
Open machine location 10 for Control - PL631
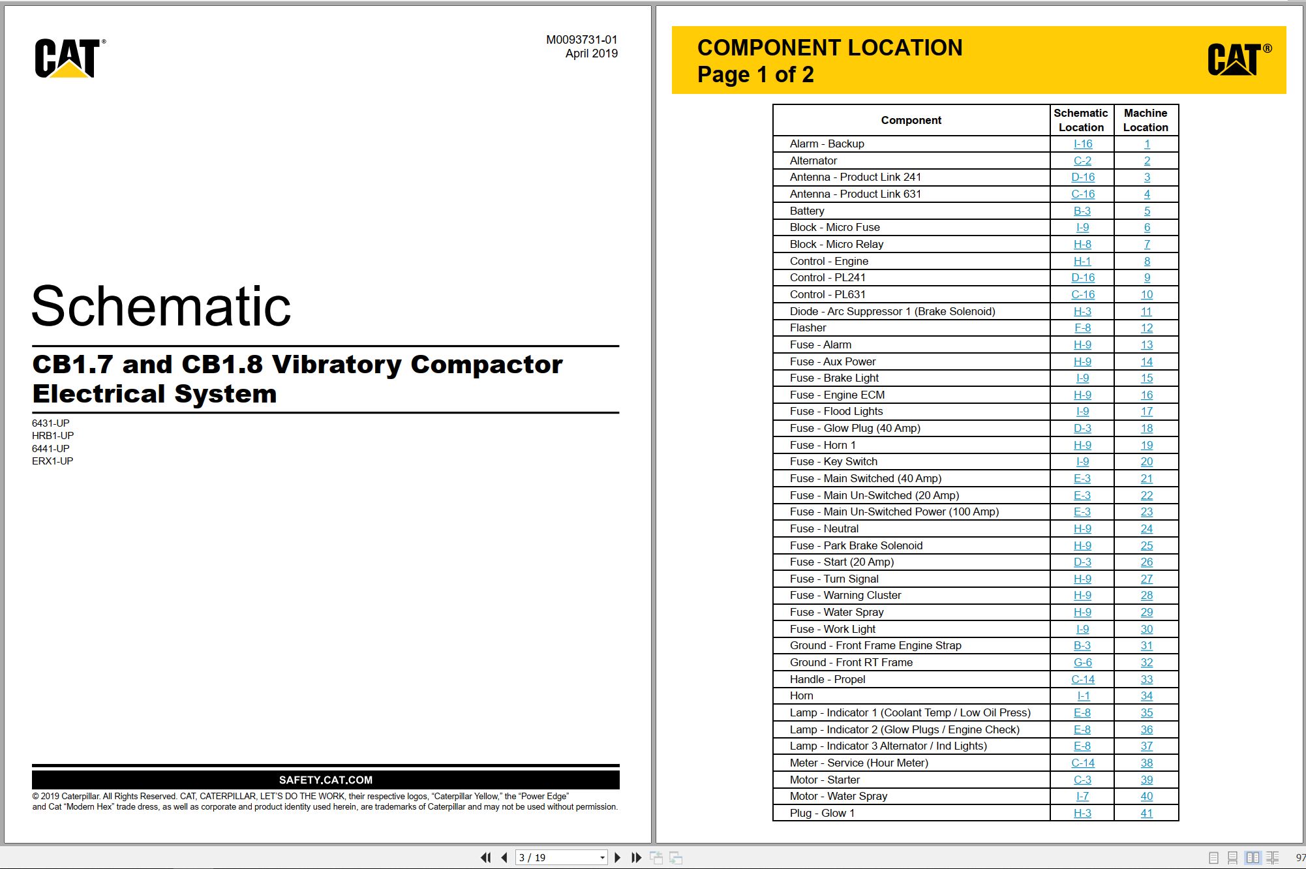click(1147, 294)
